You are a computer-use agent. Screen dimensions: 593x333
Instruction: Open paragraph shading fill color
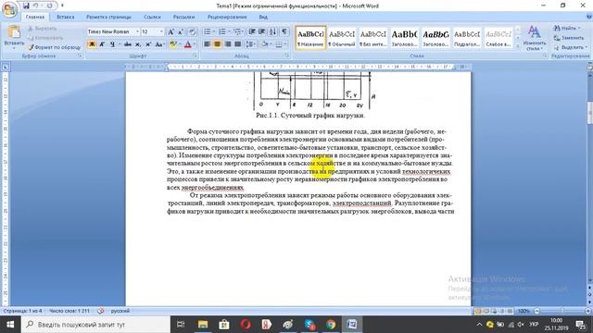[264, 44]
